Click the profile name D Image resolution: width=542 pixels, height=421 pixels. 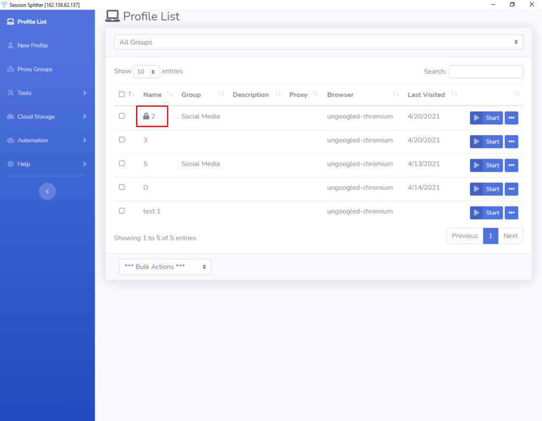[146, 188]
